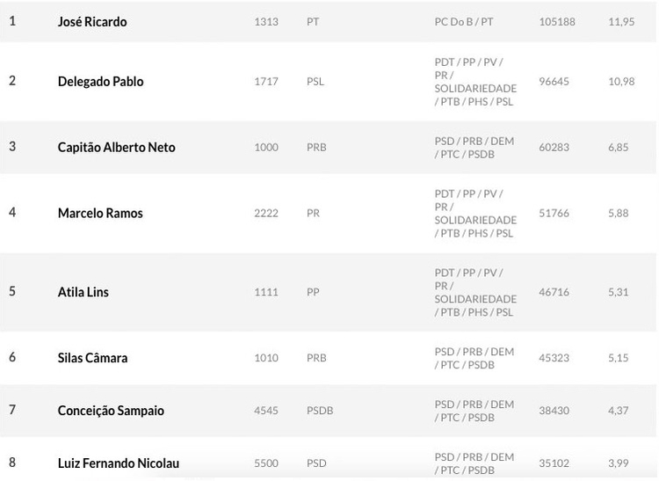Select vote count 105188

point(557,22)
